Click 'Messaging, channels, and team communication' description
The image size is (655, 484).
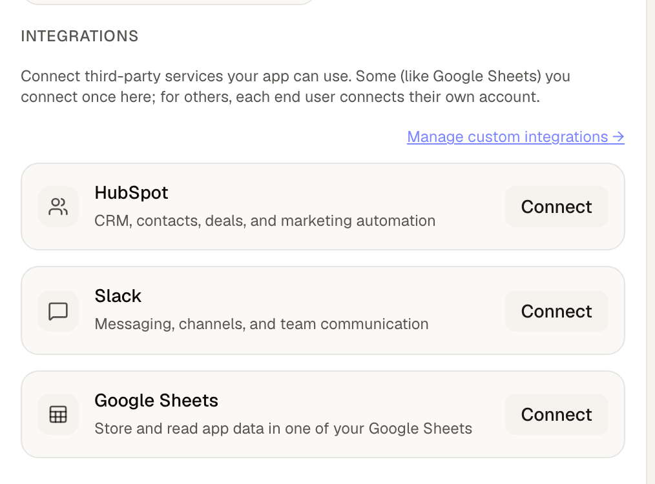262,324
